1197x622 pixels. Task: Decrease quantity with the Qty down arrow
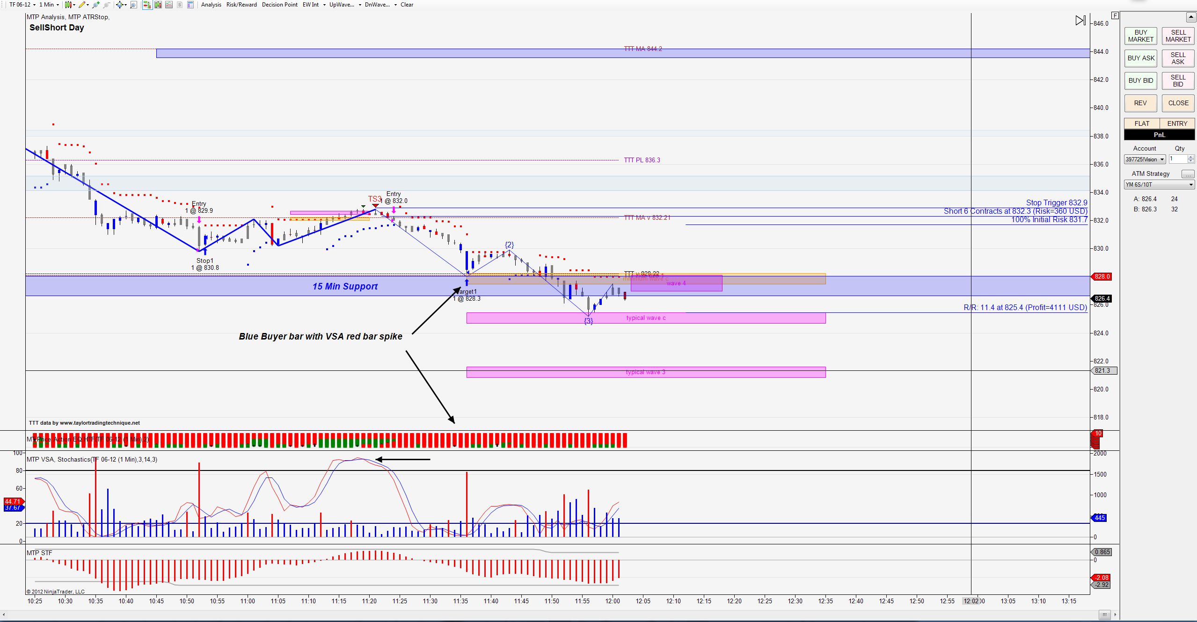coord(1191,162)
